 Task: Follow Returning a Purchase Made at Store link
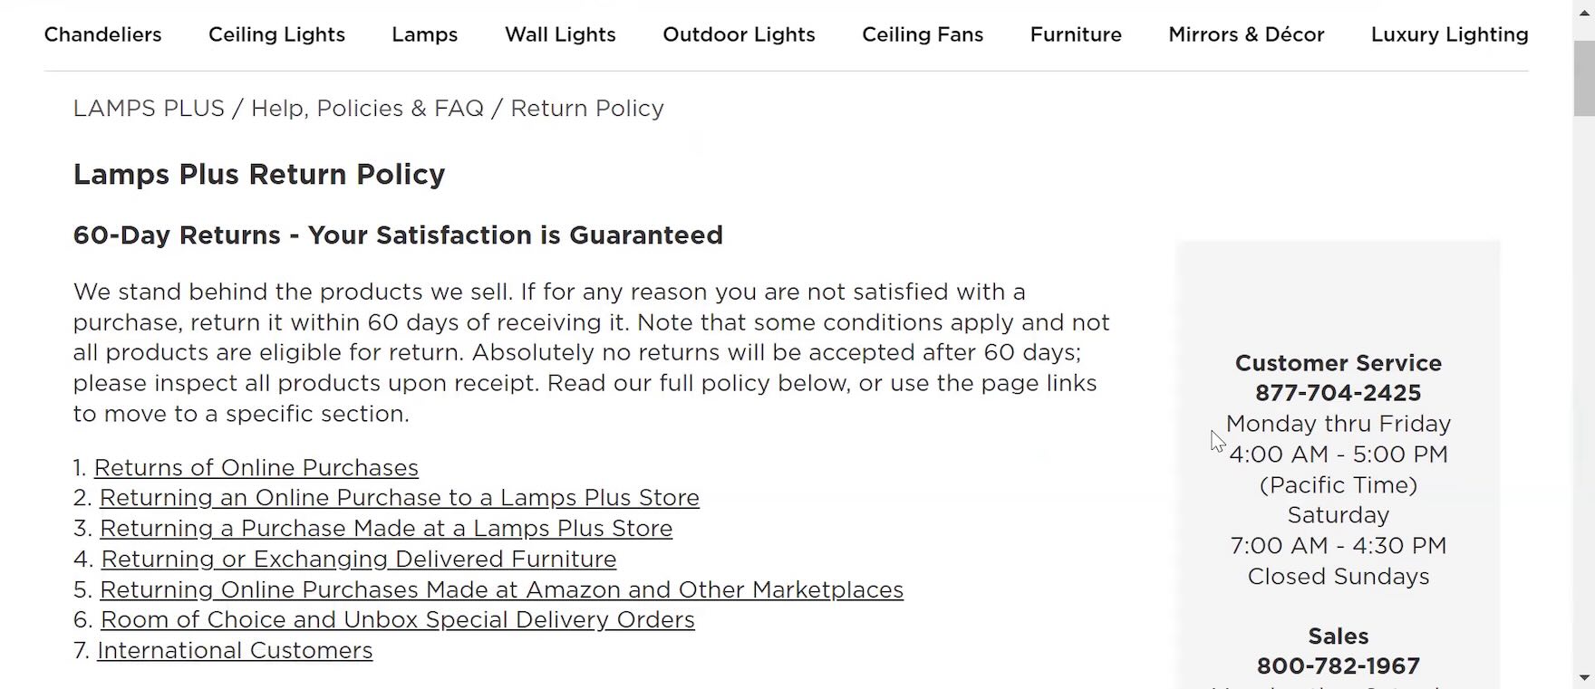click(386, 529)
